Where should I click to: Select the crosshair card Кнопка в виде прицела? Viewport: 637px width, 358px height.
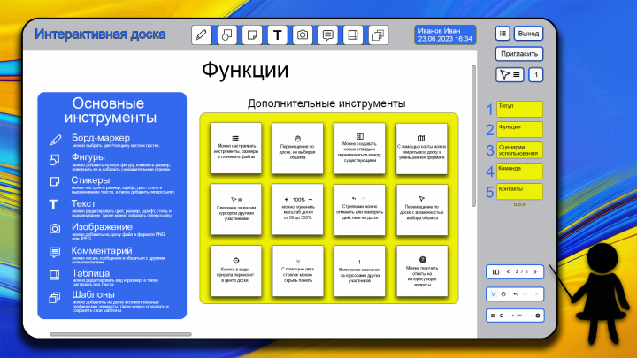point(235,270)
